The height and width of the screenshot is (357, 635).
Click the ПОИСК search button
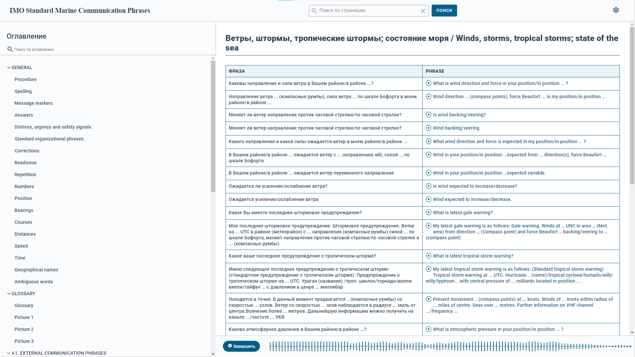pyautogui.click(x=444, y=11)
